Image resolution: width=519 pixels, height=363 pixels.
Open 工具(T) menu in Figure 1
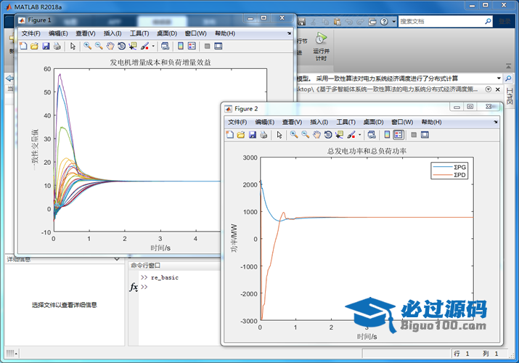pyautogui.click(x=139, y=33)
